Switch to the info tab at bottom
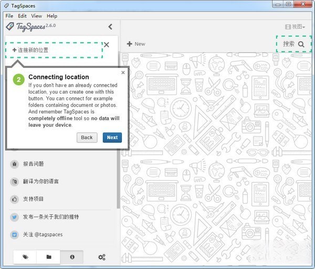This screenshot has width=315, height=269. [72, 257]
